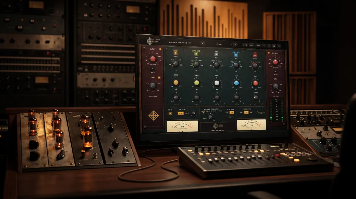Click the Amanorsac waveform logo at top left
Screen dimensions: 356x199
point(153,41)
